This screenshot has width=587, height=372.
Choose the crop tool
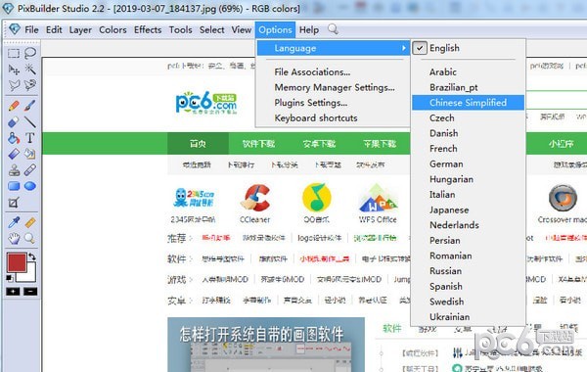coord(14,203)
